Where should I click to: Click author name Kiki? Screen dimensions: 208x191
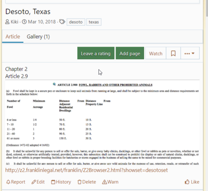(x=14, y=21)
